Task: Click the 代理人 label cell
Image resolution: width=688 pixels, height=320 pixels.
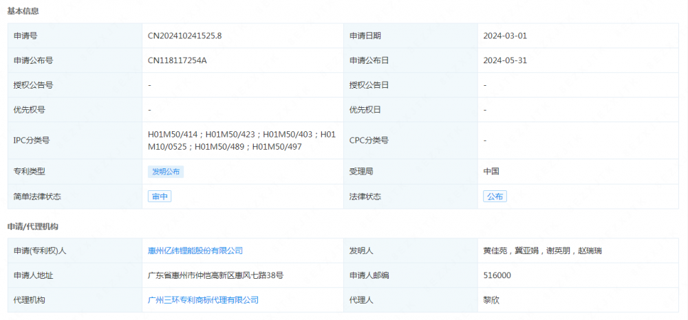Action: click(411, 300)
